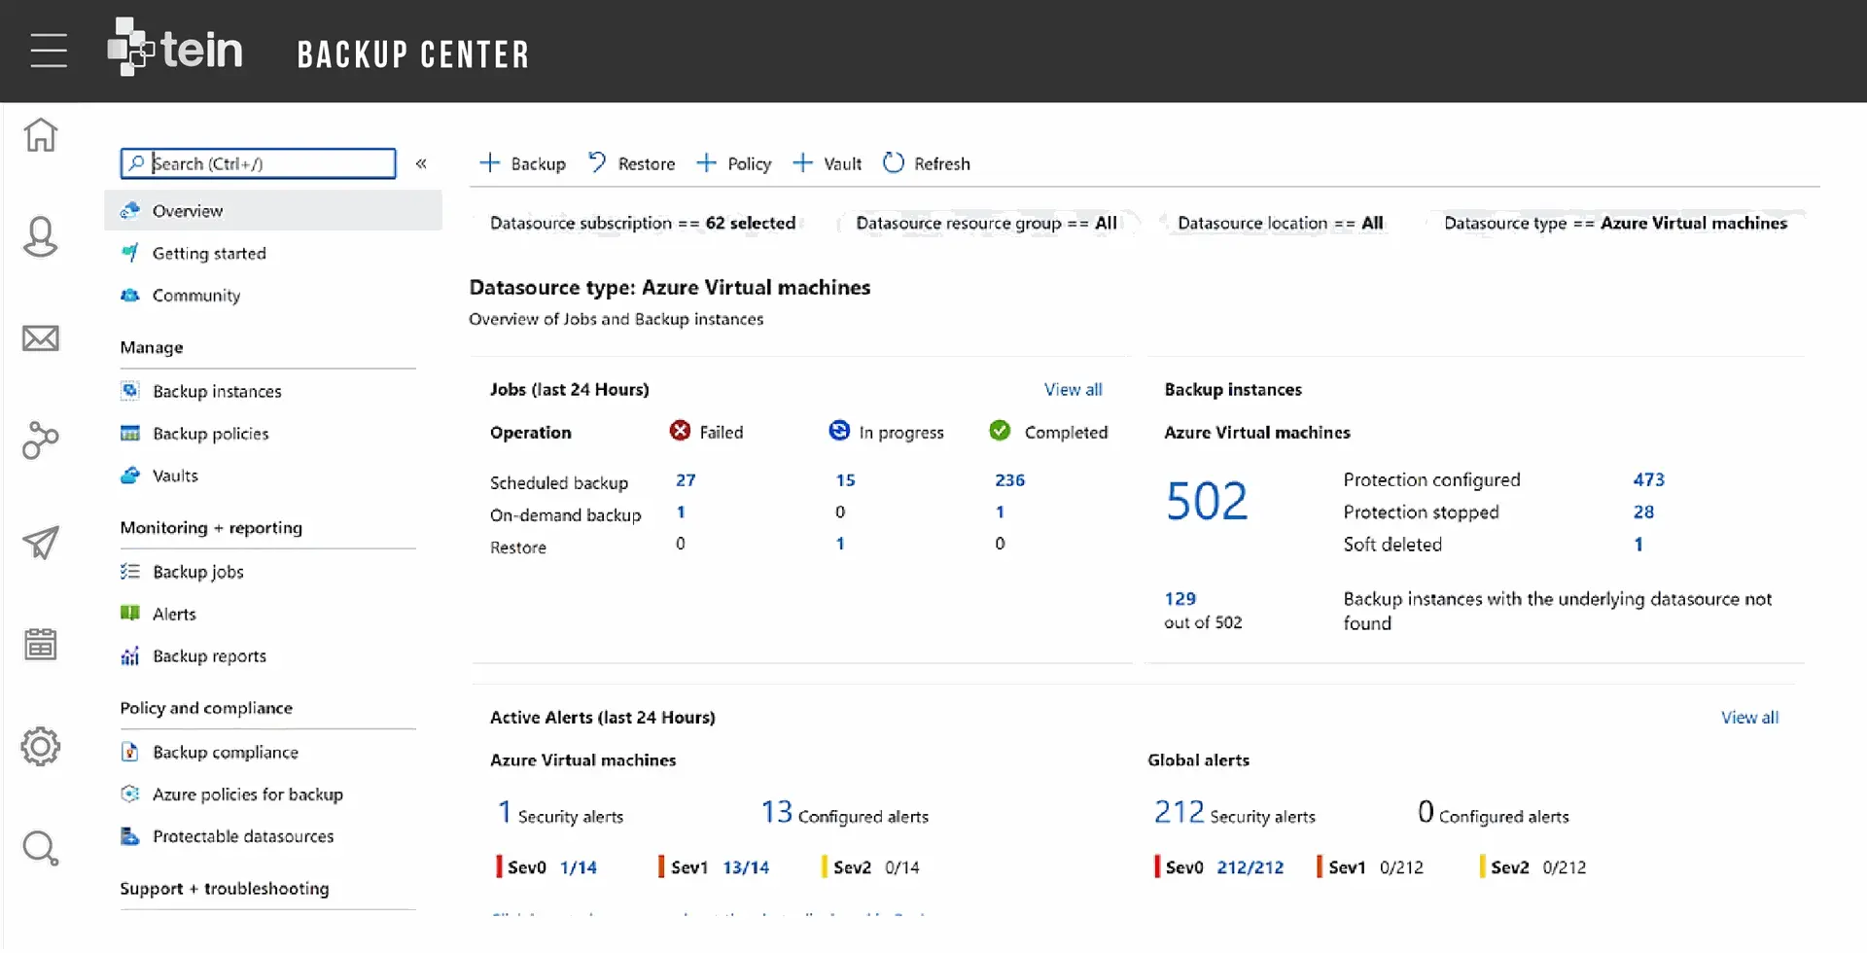The height and width of the screenshot is (953, 1867).
Task: Click the home icon in left rail
Action: click(41, 134)
